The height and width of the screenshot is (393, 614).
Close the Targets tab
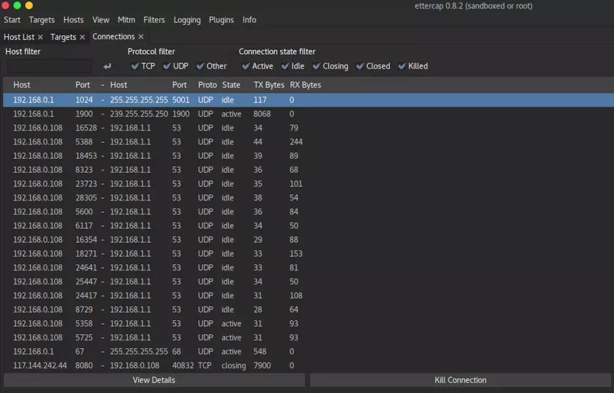(x=82, y=37)
